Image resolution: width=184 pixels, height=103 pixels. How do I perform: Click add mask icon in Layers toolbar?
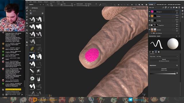pos(166,7)
